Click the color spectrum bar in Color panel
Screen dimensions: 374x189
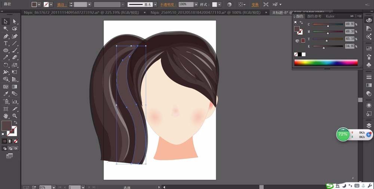pyautogui.click(x=326, y=63)
